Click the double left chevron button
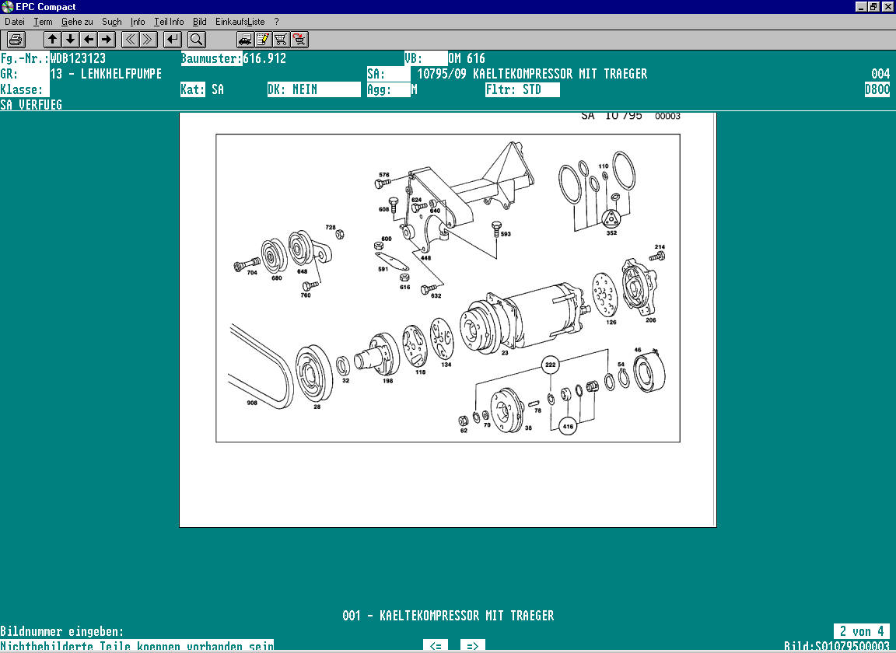 tap(131, 39)
